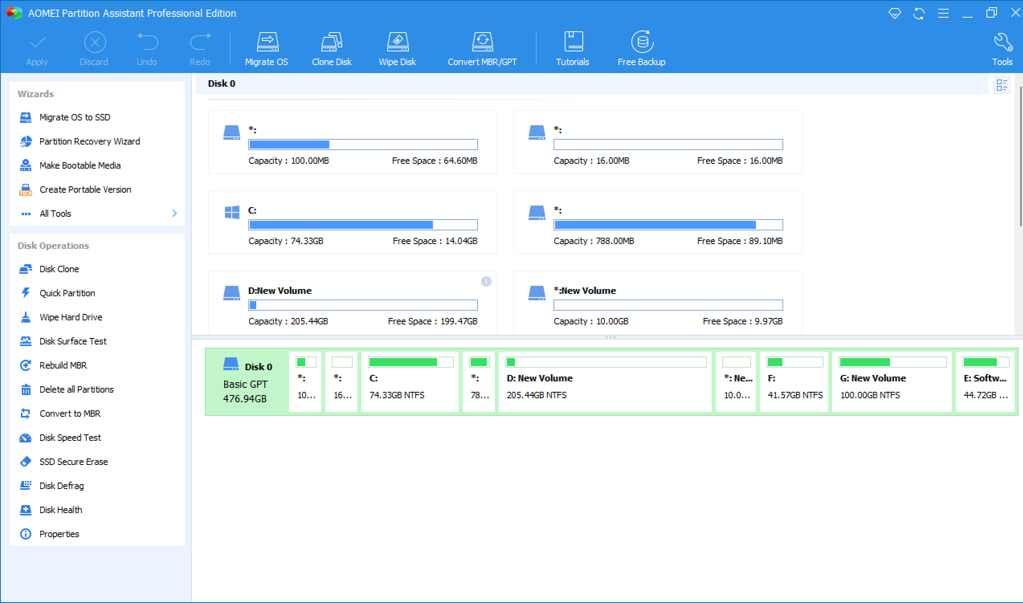Click the C: partition capacity progress bar
The image size is (1023, 603).
click(363, 225)
